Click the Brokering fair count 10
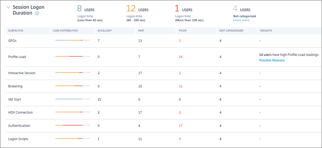This screenshot has width=322, height=148. [140, 86]
